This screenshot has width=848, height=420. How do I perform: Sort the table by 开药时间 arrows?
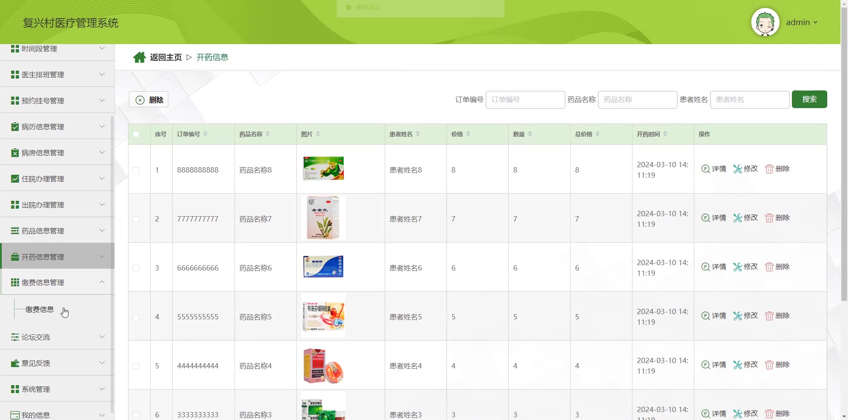tap(665, 134)
